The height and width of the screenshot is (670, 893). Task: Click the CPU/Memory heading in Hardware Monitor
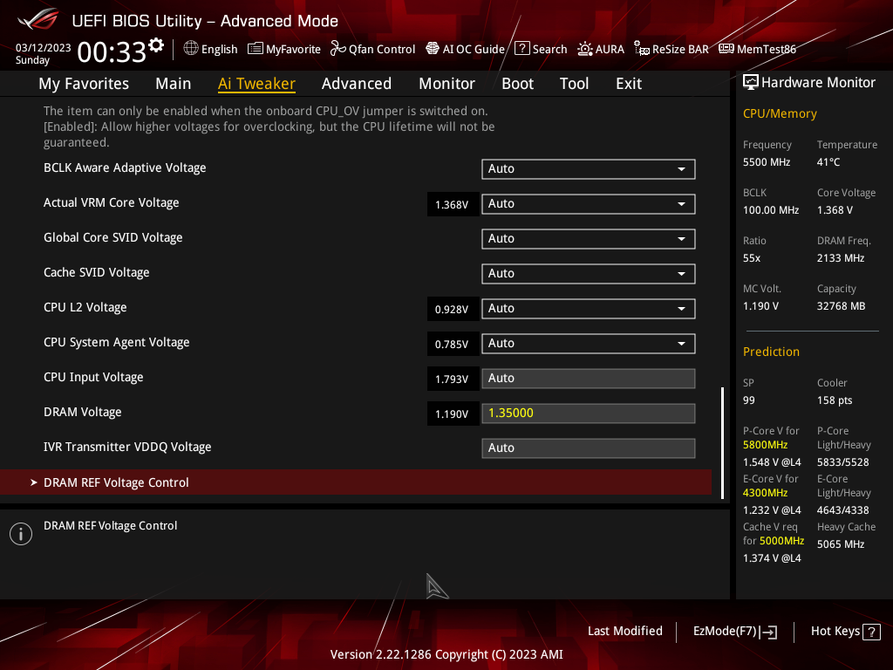point(780,114)
